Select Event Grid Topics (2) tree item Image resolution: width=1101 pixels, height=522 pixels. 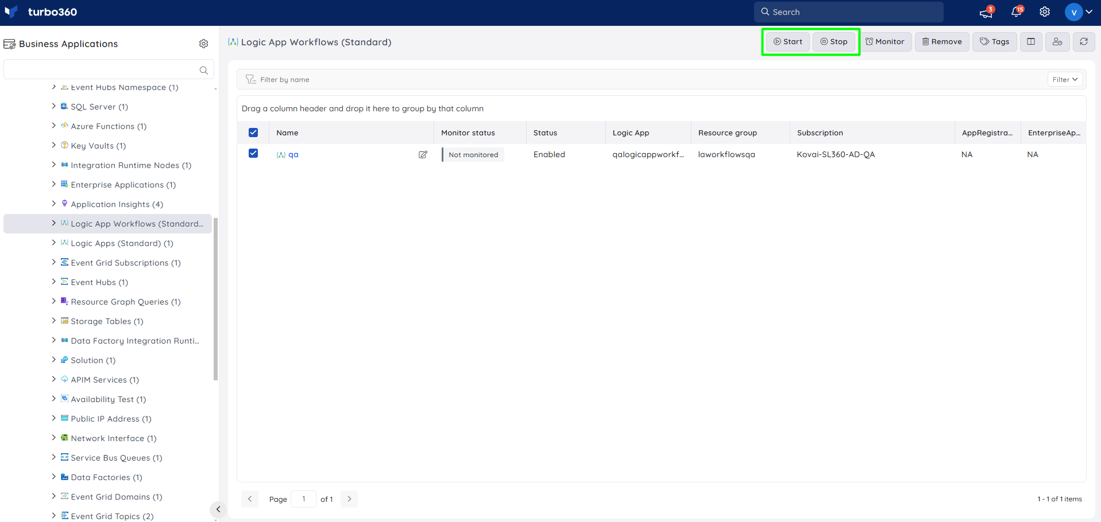coord(112,516)
